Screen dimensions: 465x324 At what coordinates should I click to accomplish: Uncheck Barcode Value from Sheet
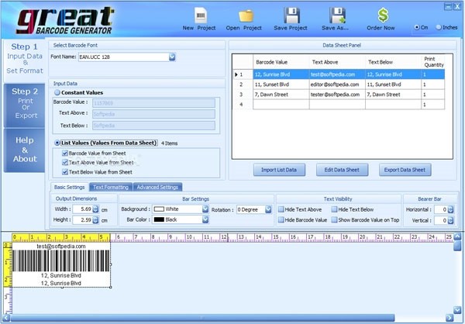65,153
